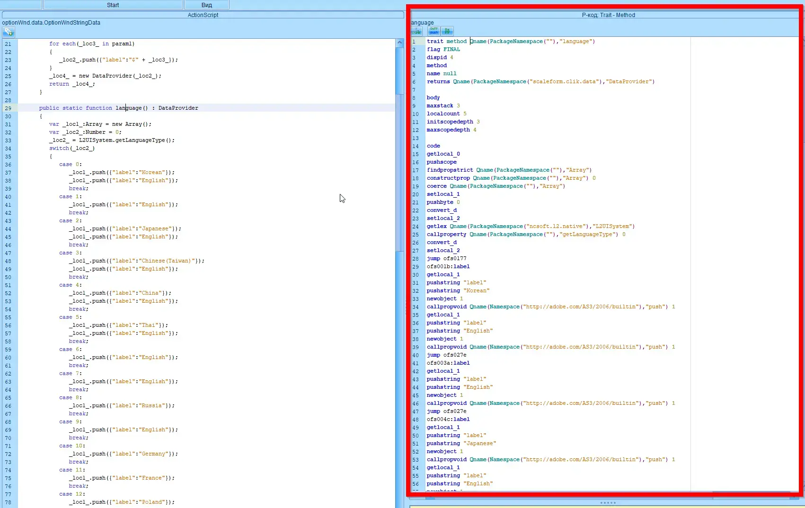Click the ActionScript panel header

[x=203, y=15]
